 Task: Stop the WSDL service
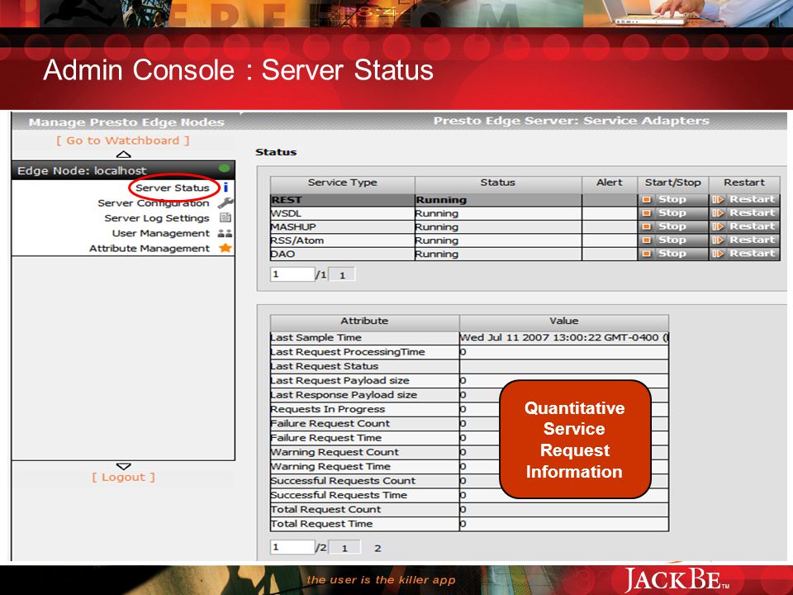point(672,213)
